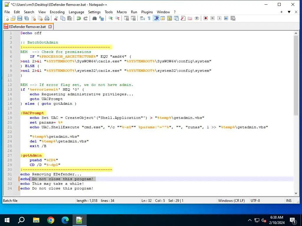Open Function List panel icon
The image size is (302, 226).
[x=183, y=18]
